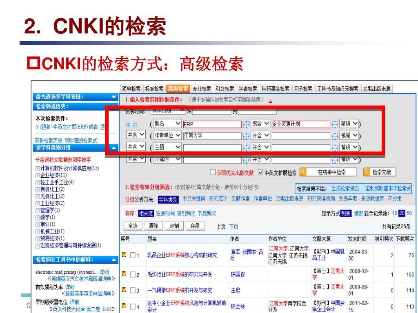418x313 pixels.
Task: Click the ERP title input field
Action: click(212, 124)
